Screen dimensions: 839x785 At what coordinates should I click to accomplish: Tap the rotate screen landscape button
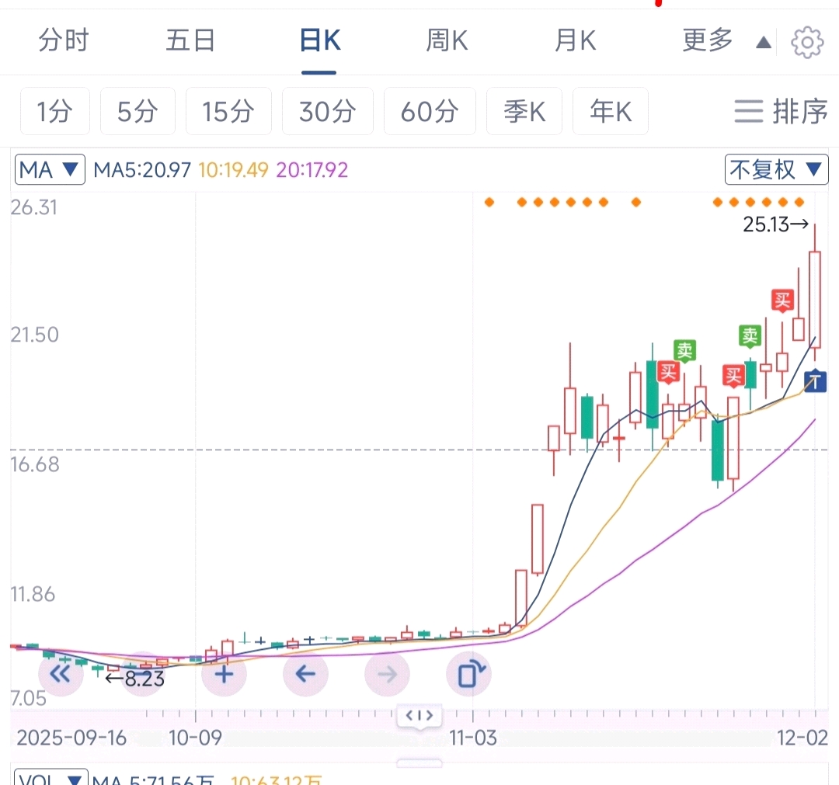point(468,674)
